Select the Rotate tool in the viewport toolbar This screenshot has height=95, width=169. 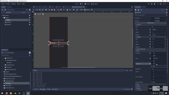40,10
